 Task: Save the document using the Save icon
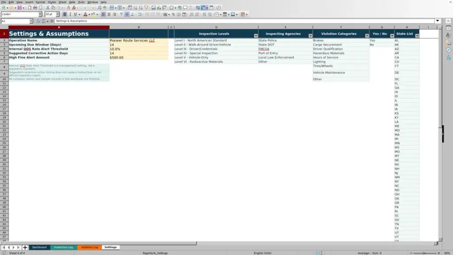tap(19, 8)
